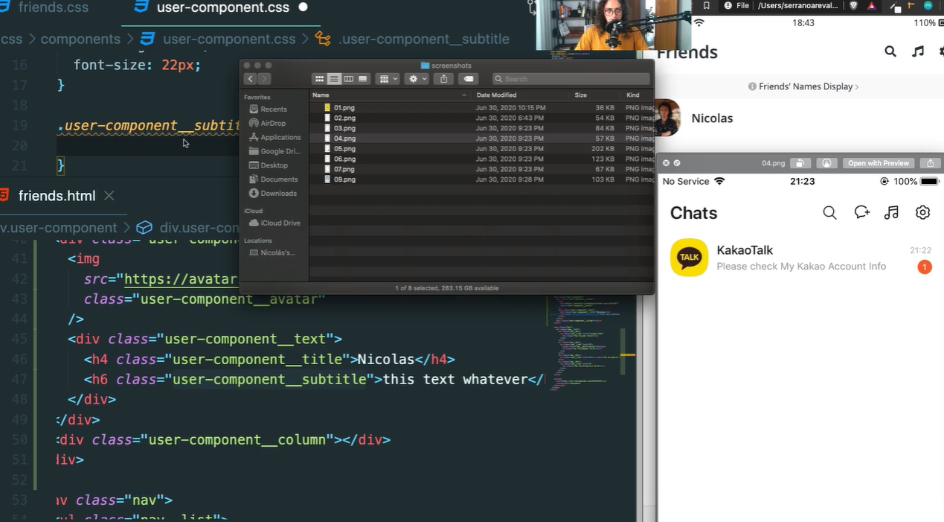The height and width of the screenshot is (522, 944).
Task: Expand the Quick Look preview to full screen
Action: pos(677,163)
